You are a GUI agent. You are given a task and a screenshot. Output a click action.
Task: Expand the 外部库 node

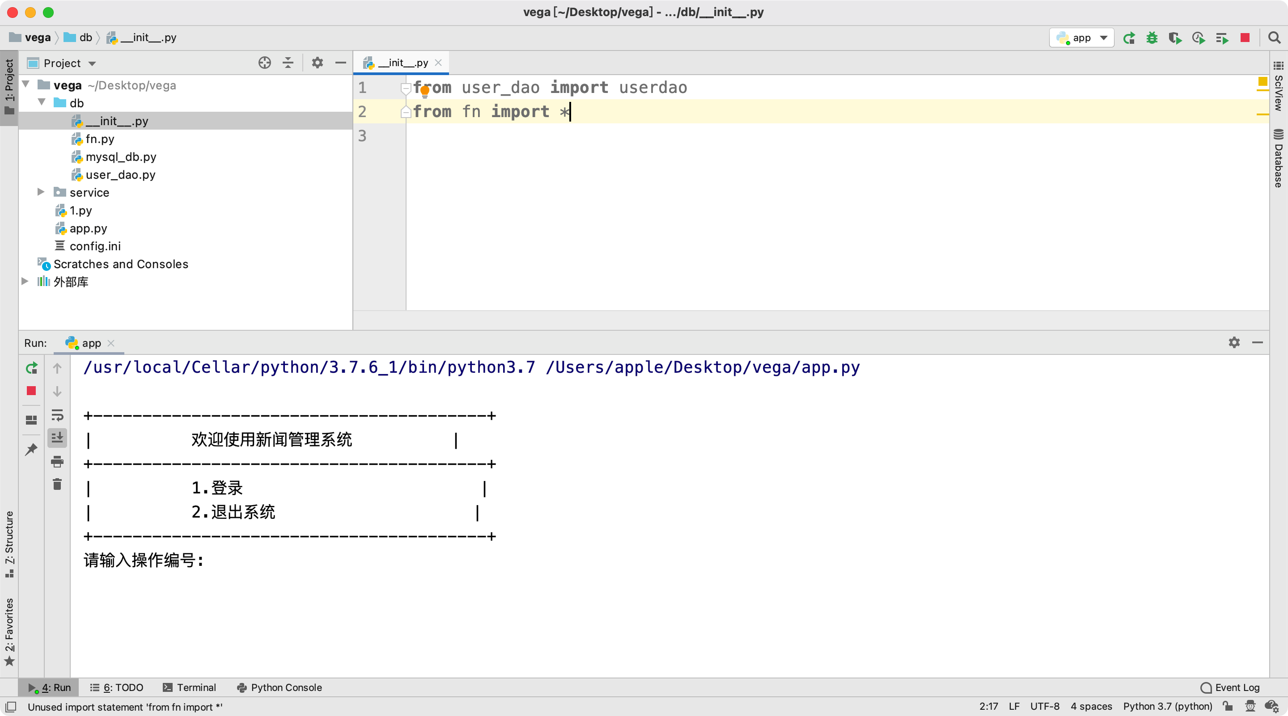pyautogui.click(x=25, y=281)
